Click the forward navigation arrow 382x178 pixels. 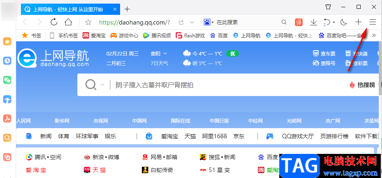point(39,23)
